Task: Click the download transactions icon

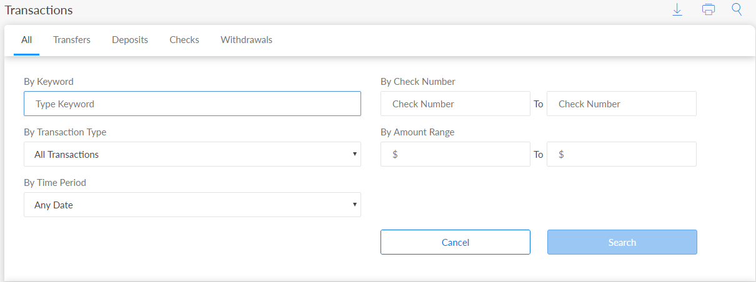Action: click(677, 10)
